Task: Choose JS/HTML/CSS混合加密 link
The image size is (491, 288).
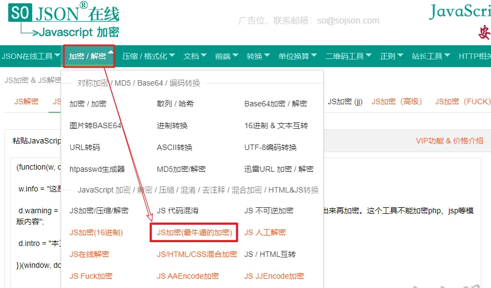Action: 197,254
